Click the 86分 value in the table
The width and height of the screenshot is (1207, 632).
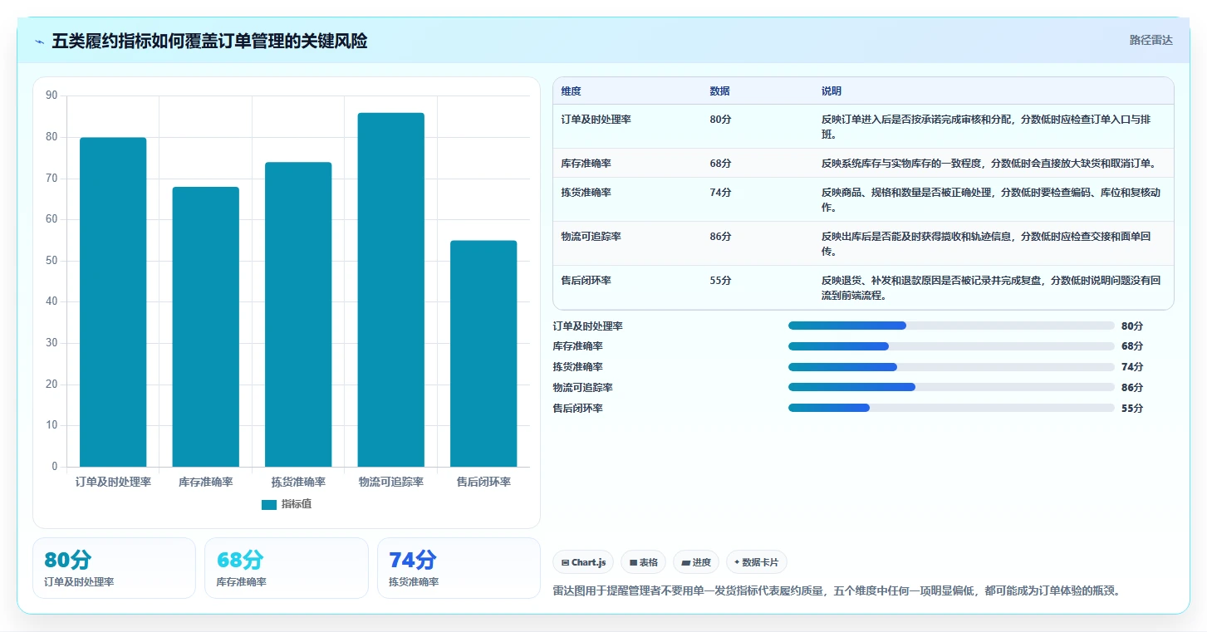pyautogui.click(x=720, y=237)
